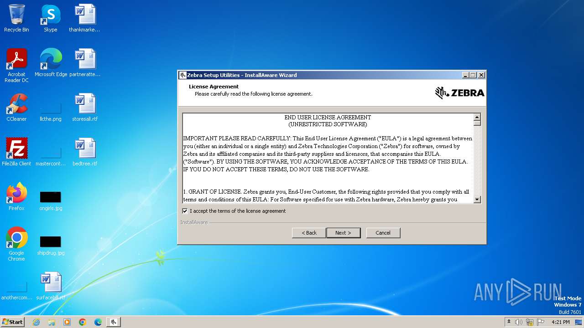This screenshot has height=328, width=584.
Task: Select the surfacebill.rtf file icon
Action: [51, 286]
